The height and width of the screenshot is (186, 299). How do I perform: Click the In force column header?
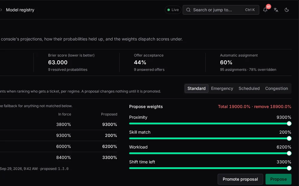pos(65,114)
